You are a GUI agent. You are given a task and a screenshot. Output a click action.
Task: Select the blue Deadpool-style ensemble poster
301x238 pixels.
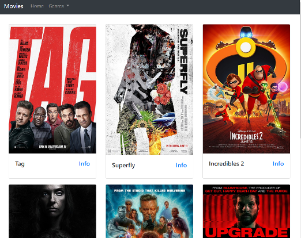click(x=149, y=212)
